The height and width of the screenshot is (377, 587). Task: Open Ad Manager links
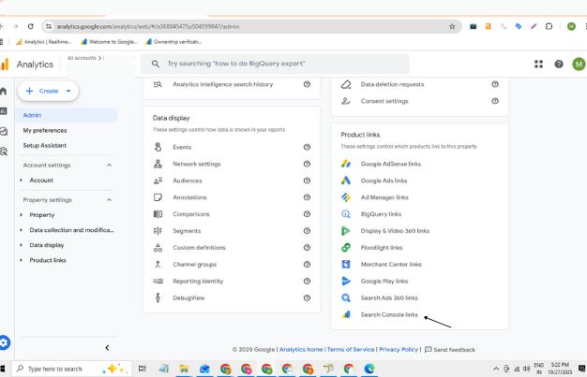(x=384, y=197)
